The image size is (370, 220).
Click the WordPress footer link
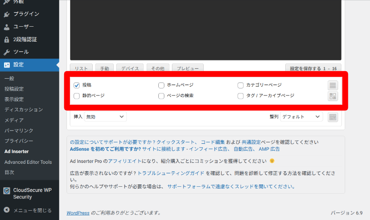coord(78,213)
